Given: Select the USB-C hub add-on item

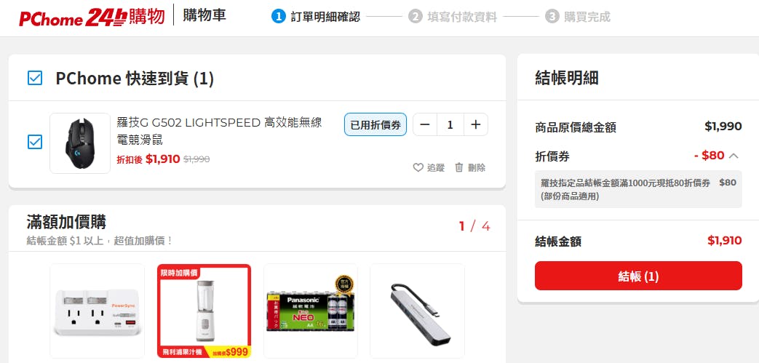Looking at the screenshot, I should point(417,311).
